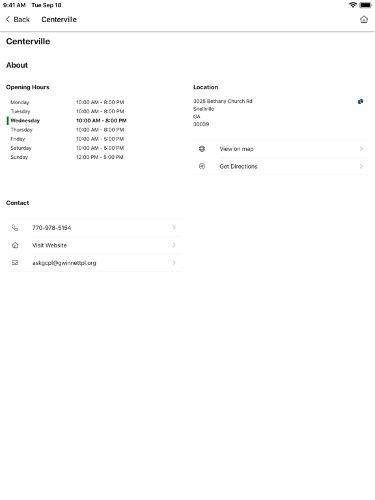Select the Get Directions row
375x500 pixels.
coord(281,166)
